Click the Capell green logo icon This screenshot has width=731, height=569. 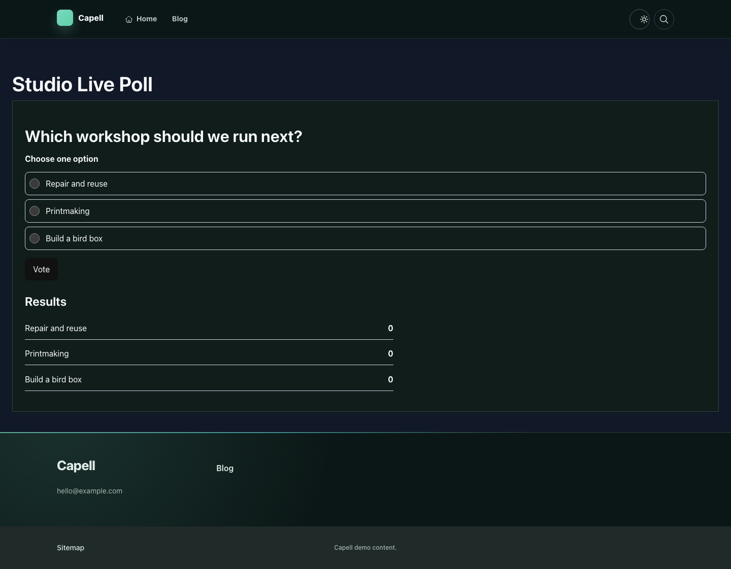65,18
